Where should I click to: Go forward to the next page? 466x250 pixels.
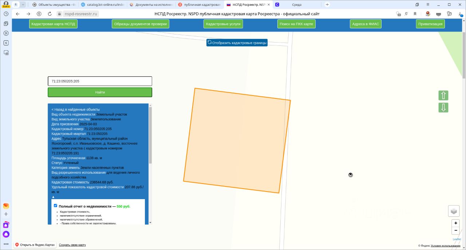click(x=28, y=14)
